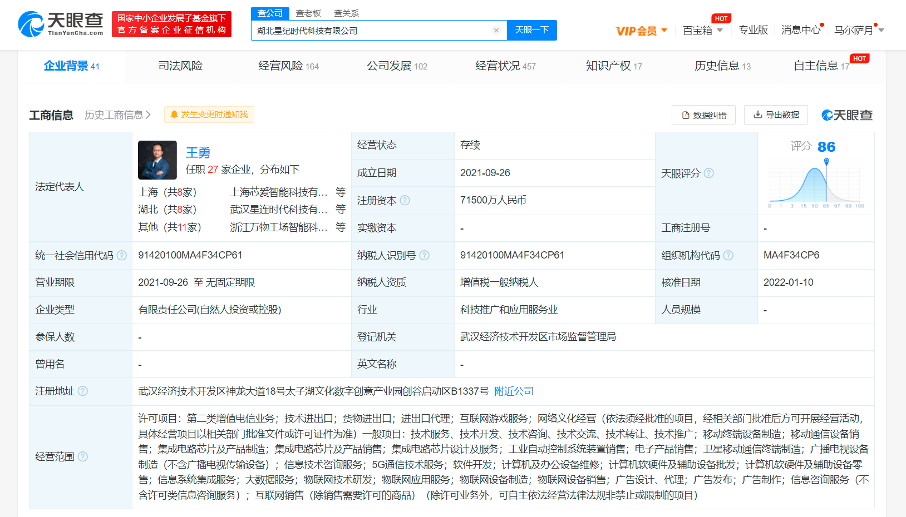This screenshot has width=906, height=517.
Task: Open 消息中心 notifications
Action: click(801, 30)
